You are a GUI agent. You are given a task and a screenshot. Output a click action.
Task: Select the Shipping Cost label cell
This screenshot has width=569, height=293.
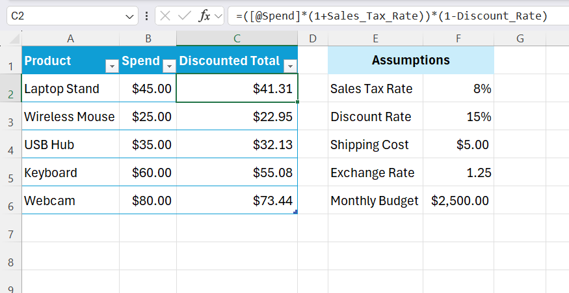tap(375, 145)
